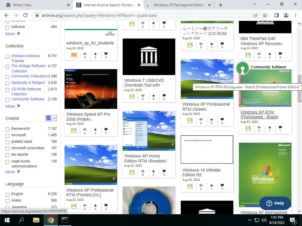Expand More under media type filters
Image resolution: width=302 pixels, height=226 pixels.
point(13,34)
